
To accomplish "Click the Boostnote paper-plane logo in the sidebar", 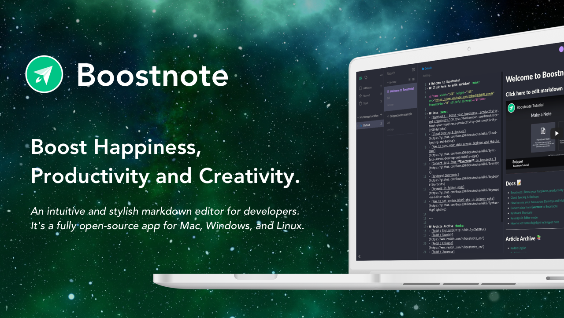I will point(360,78).
